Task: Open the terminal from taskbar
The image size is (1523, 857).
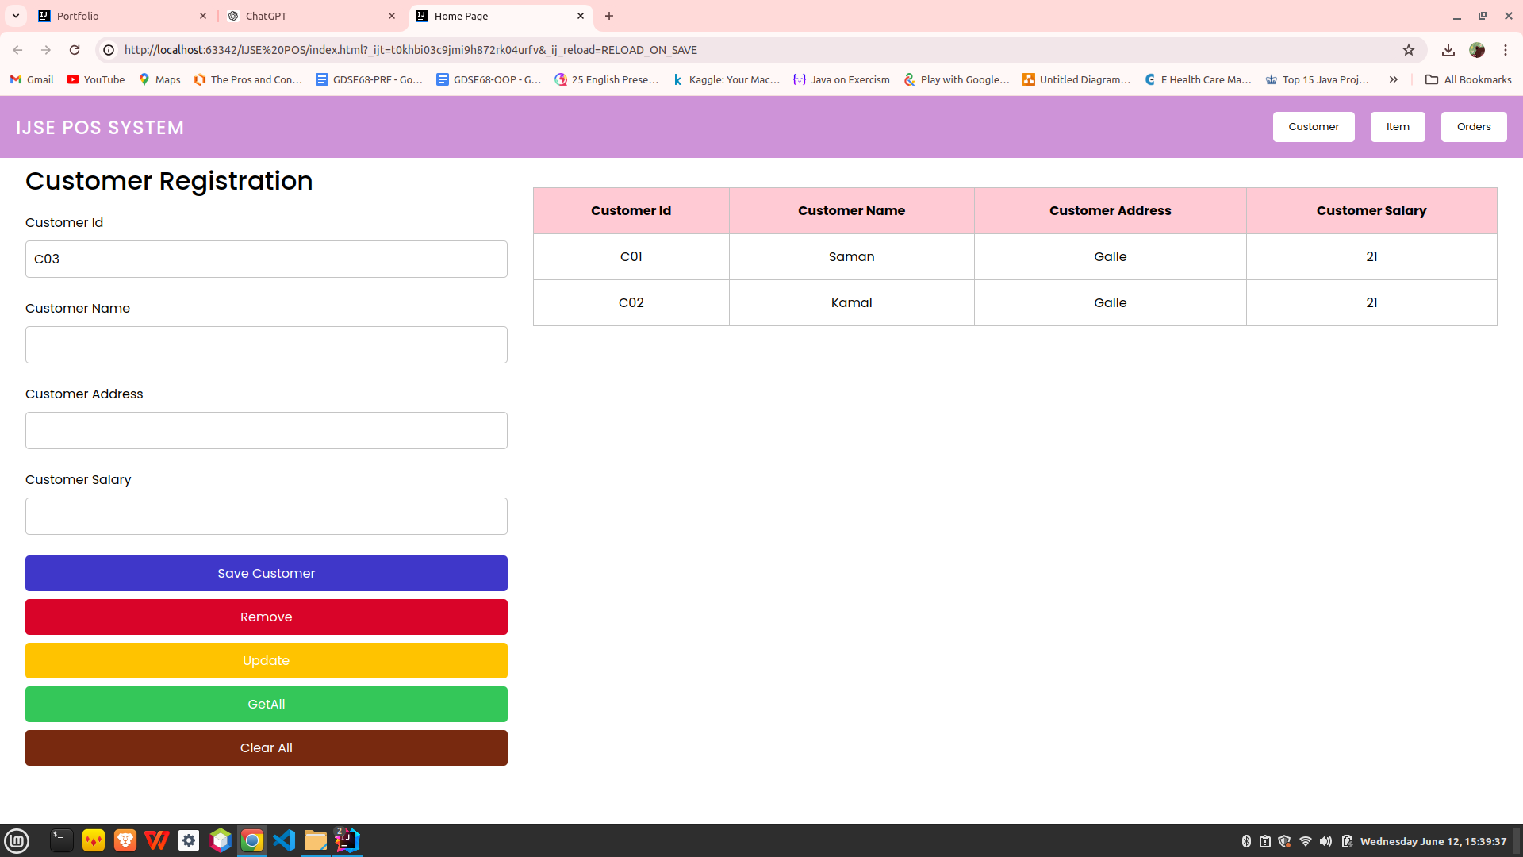Action: 61,840
